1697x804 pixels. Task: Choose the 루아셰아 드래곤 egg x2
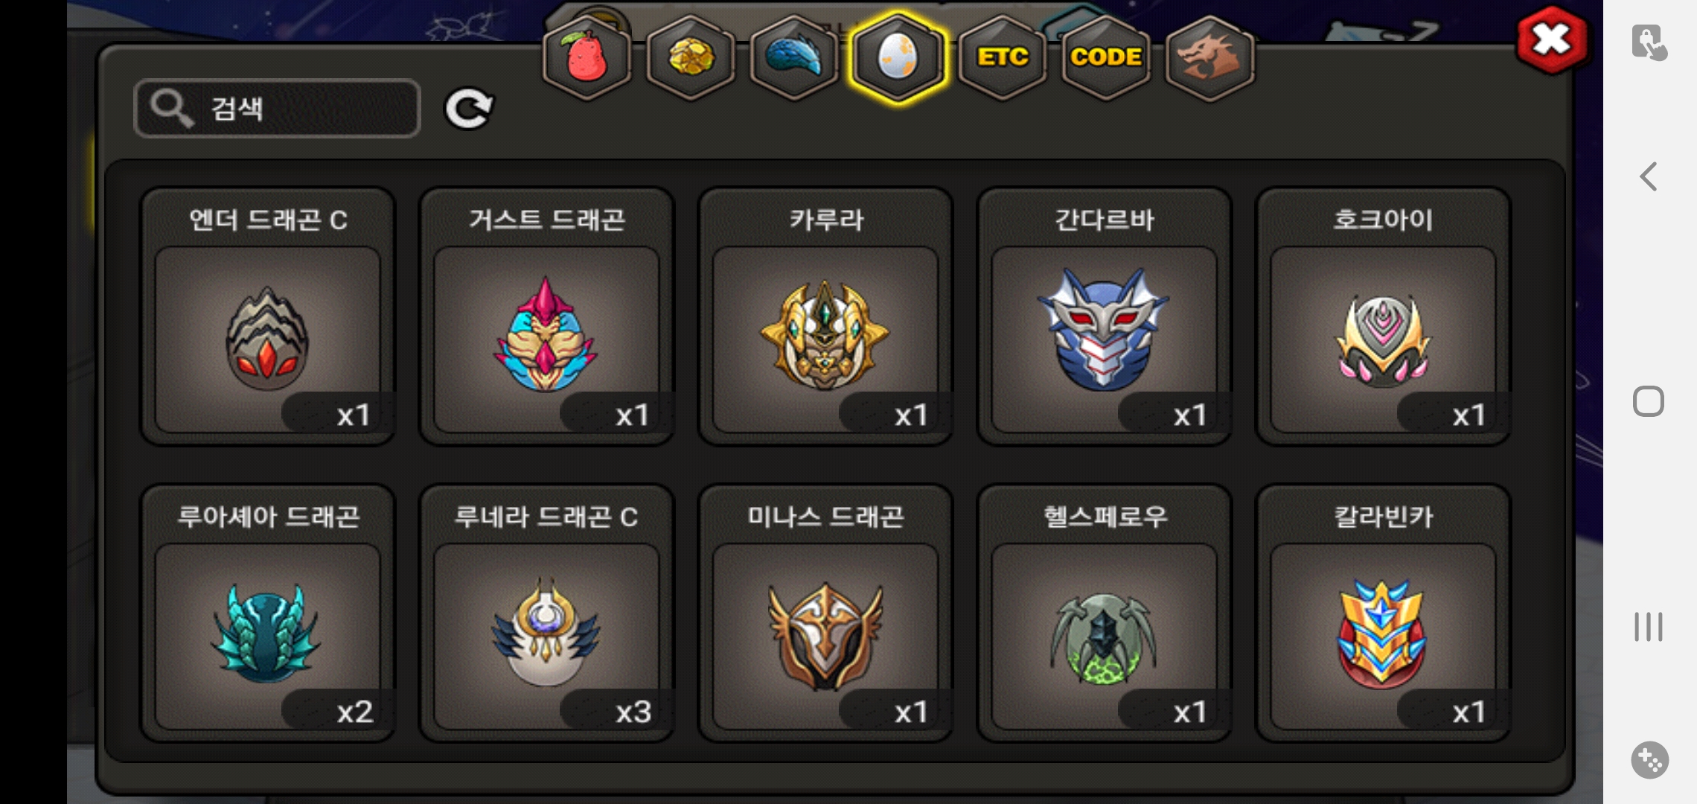point(268,613)
